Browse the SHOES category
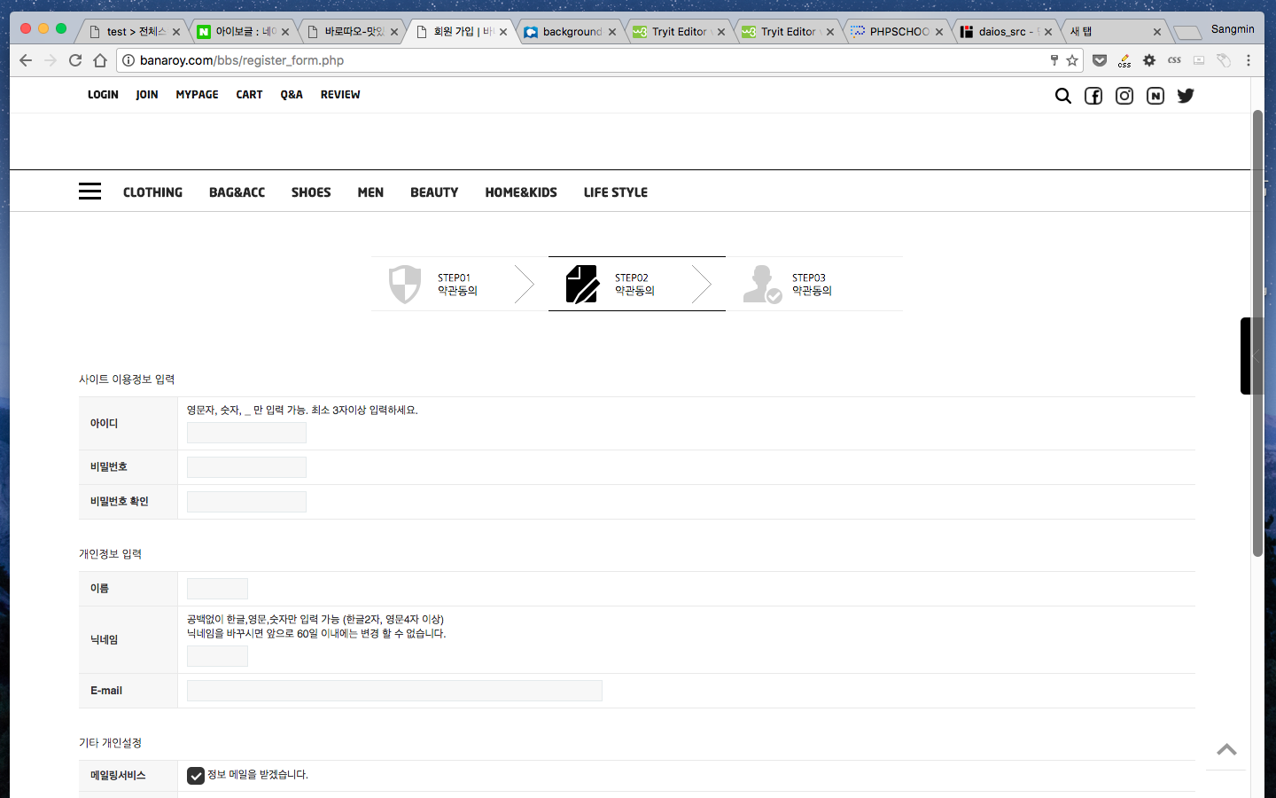1276x798 pixels. [x=311, y=192]
